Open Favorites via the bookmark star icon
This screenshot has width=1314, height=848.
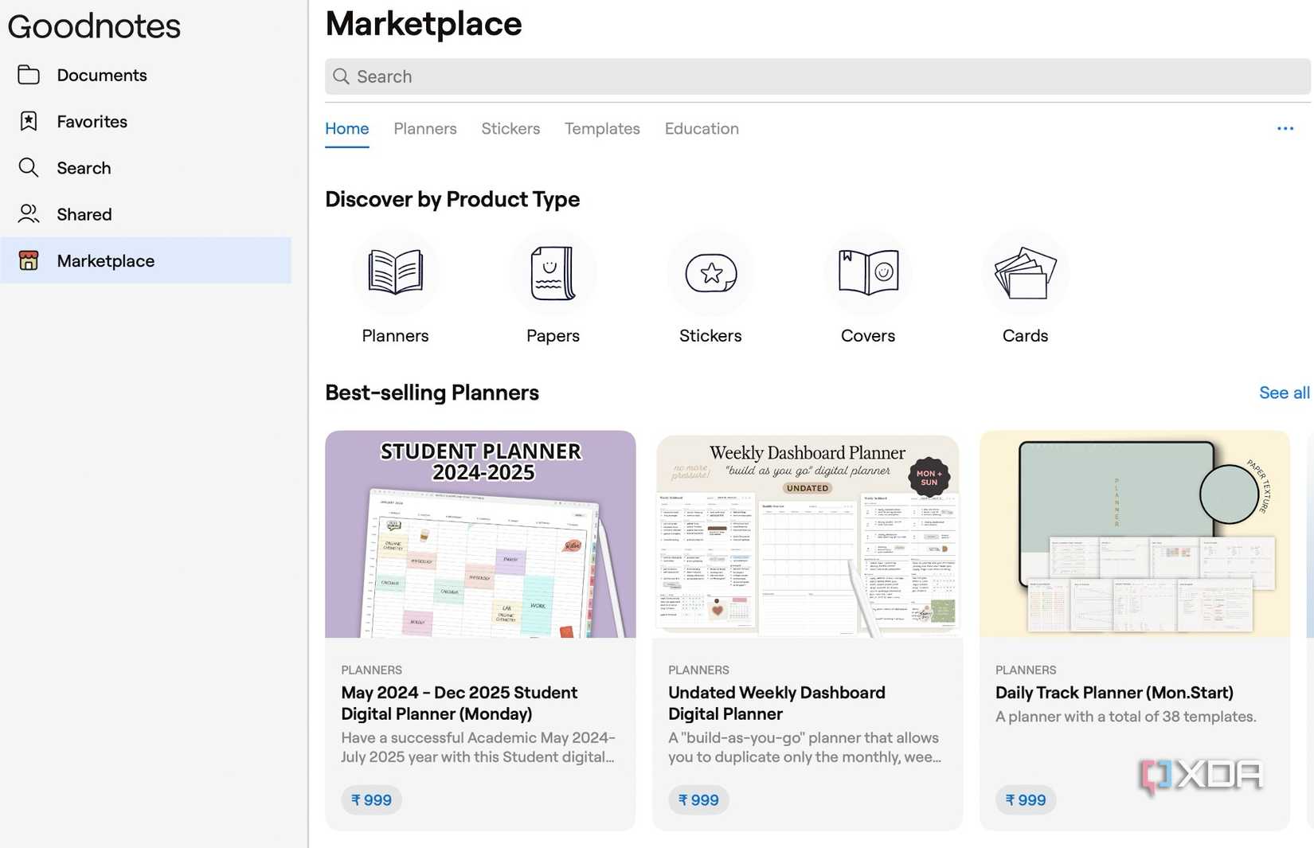point(29,121)
